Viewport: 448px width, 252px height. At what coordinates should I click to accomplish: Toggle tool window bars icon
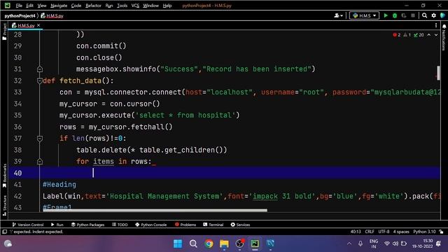(5, 232)
